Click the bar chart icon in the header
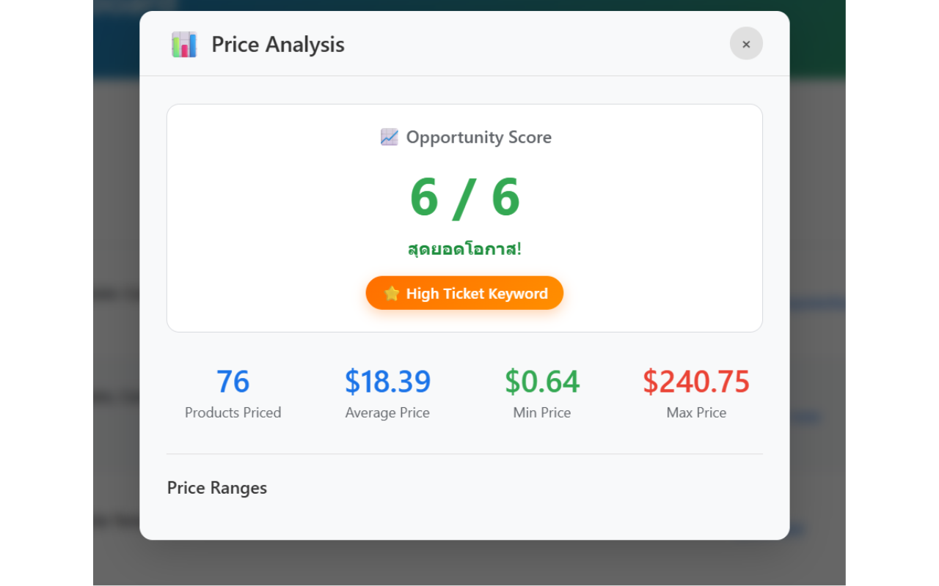 pos(184,45)
